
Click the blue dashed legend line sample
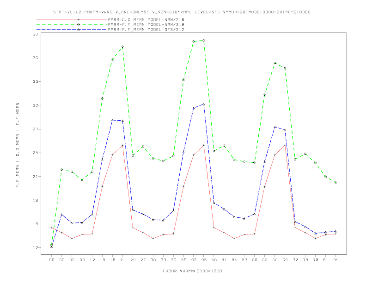pyautogui.click(x=72, y=30)
